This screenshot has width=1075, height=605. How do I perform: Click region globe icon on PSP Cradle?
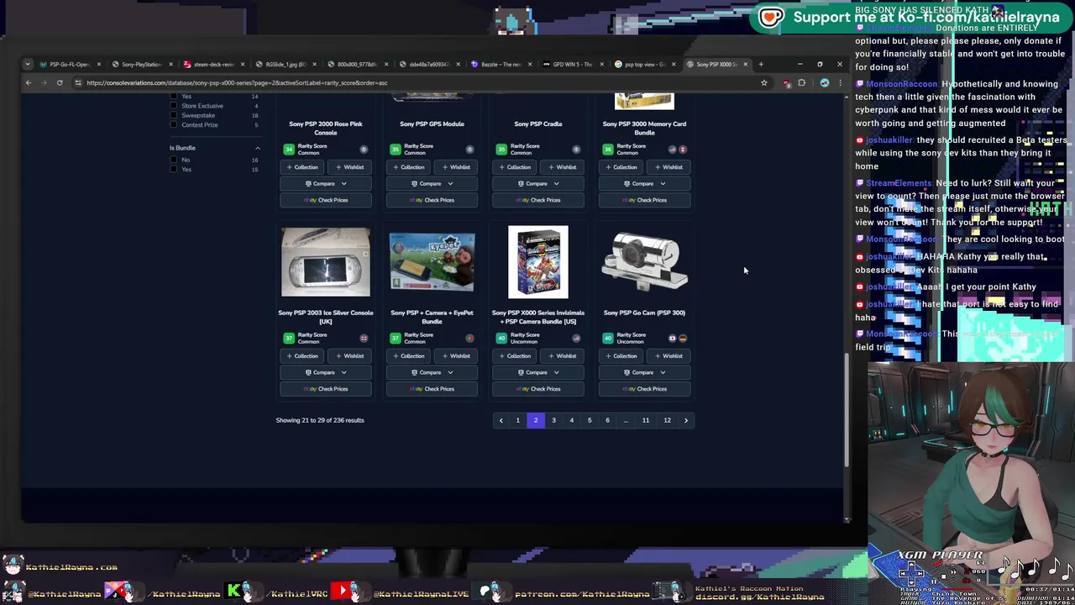tap(576, 150)
